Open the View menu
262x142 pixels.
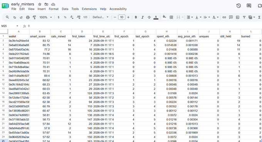point(31,9)
